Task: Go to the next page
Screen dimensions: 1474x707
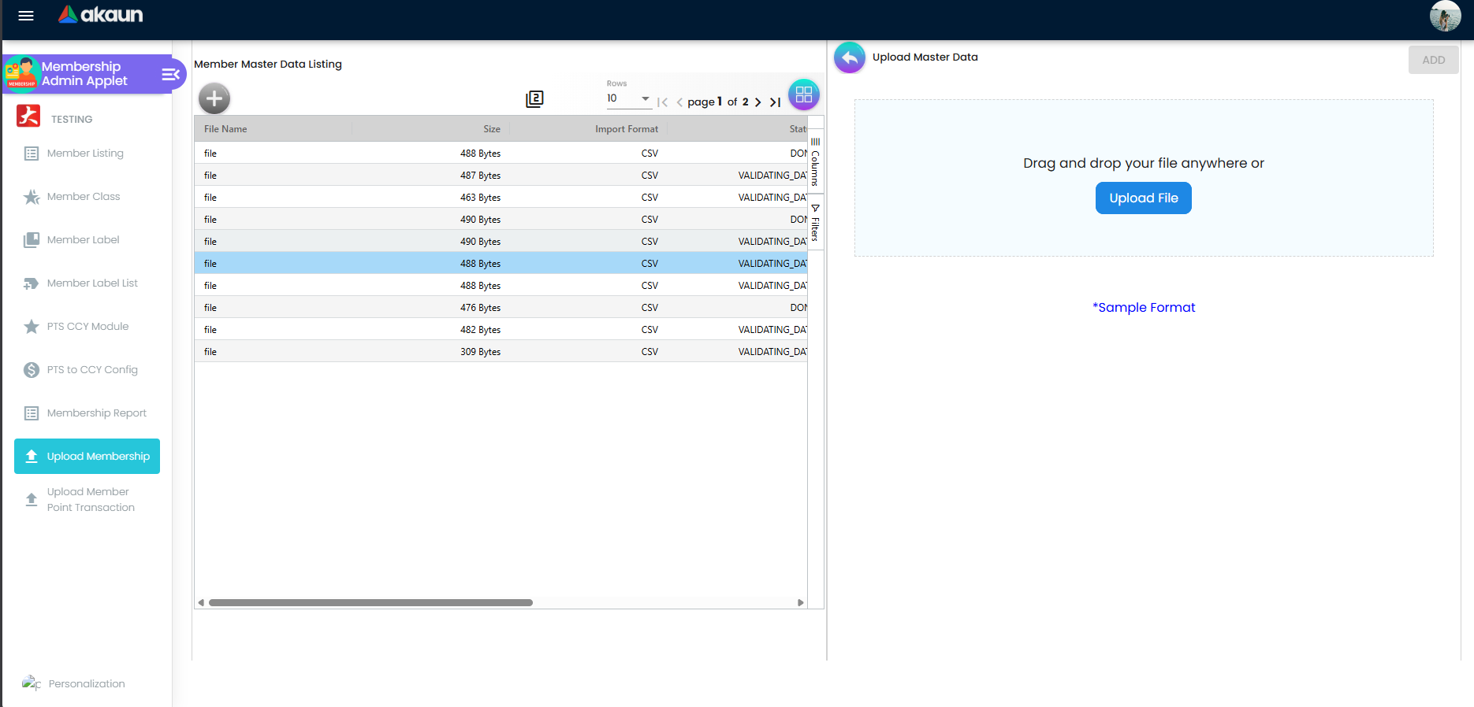Action: coord(758,102)
